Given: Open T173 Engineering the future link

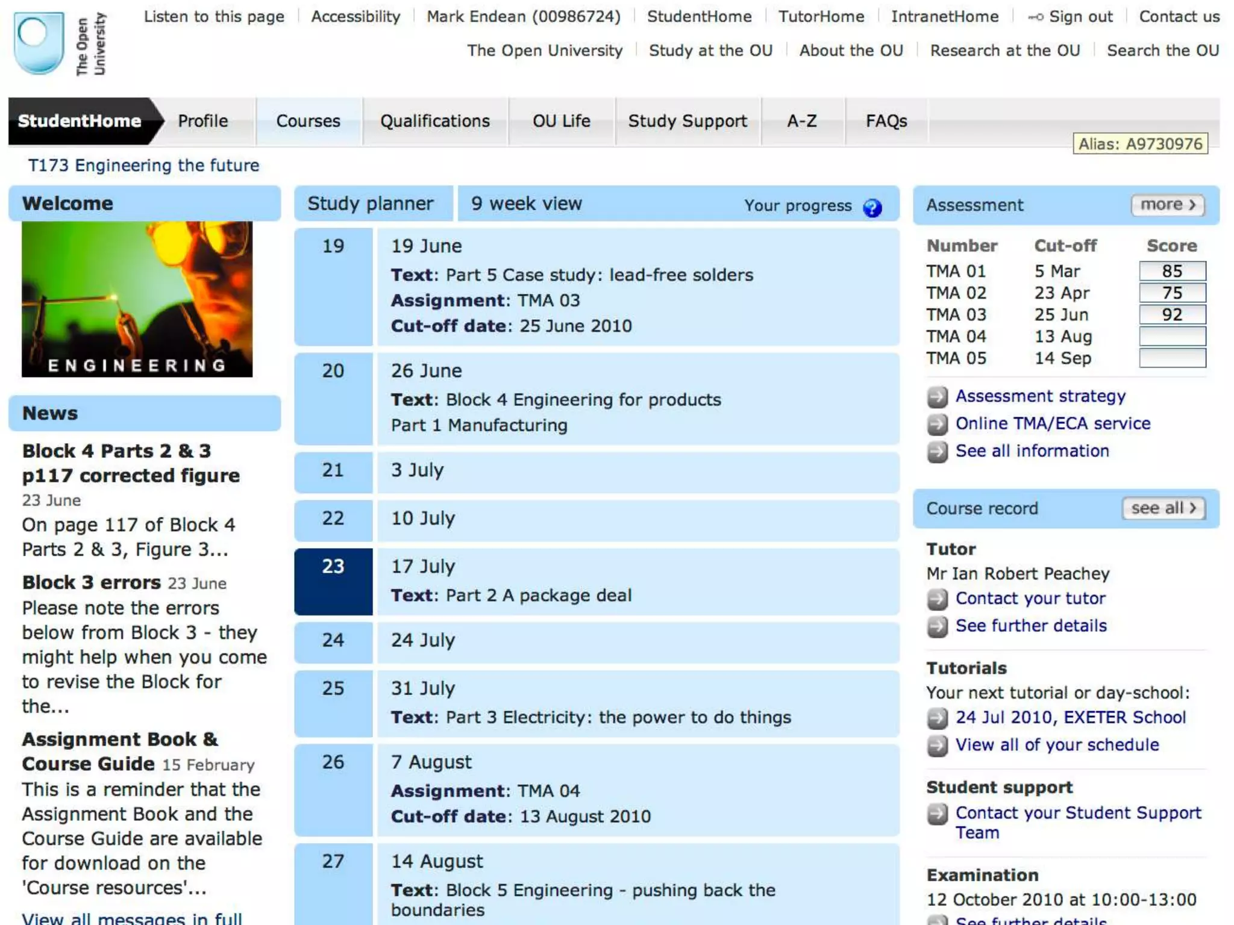Looking at the screenshot, I should click(143, 166).
